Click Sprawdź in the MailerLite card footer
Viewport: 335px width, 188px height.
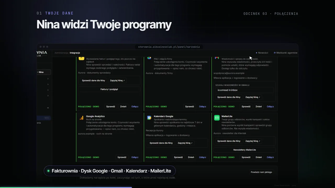(246, 157)
